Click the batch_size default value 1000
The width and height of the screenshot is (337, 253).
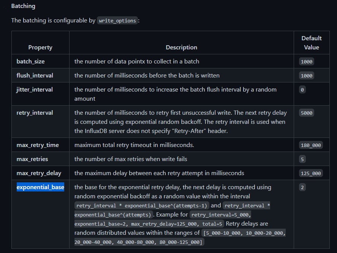[307, 62]
